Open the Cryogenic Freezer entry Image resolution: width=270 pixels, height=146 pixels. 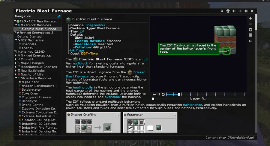[37, 97]
